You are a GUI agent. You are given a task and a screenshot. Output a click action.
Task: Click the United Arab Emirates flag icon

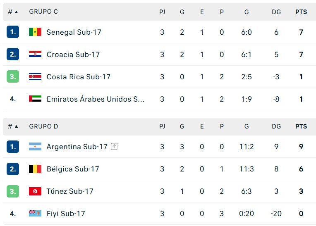(x=35, y=99)
